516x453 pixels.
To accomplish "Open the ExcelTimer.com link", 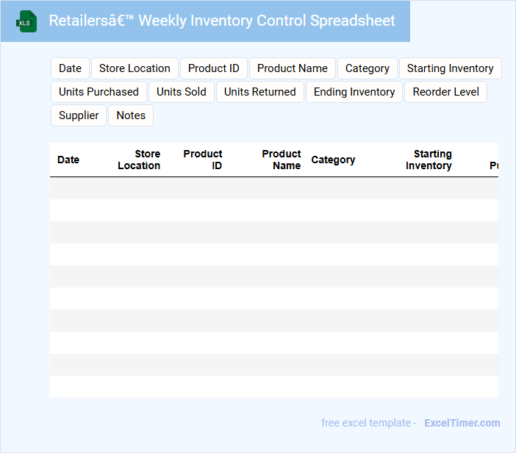I will 462,423.
